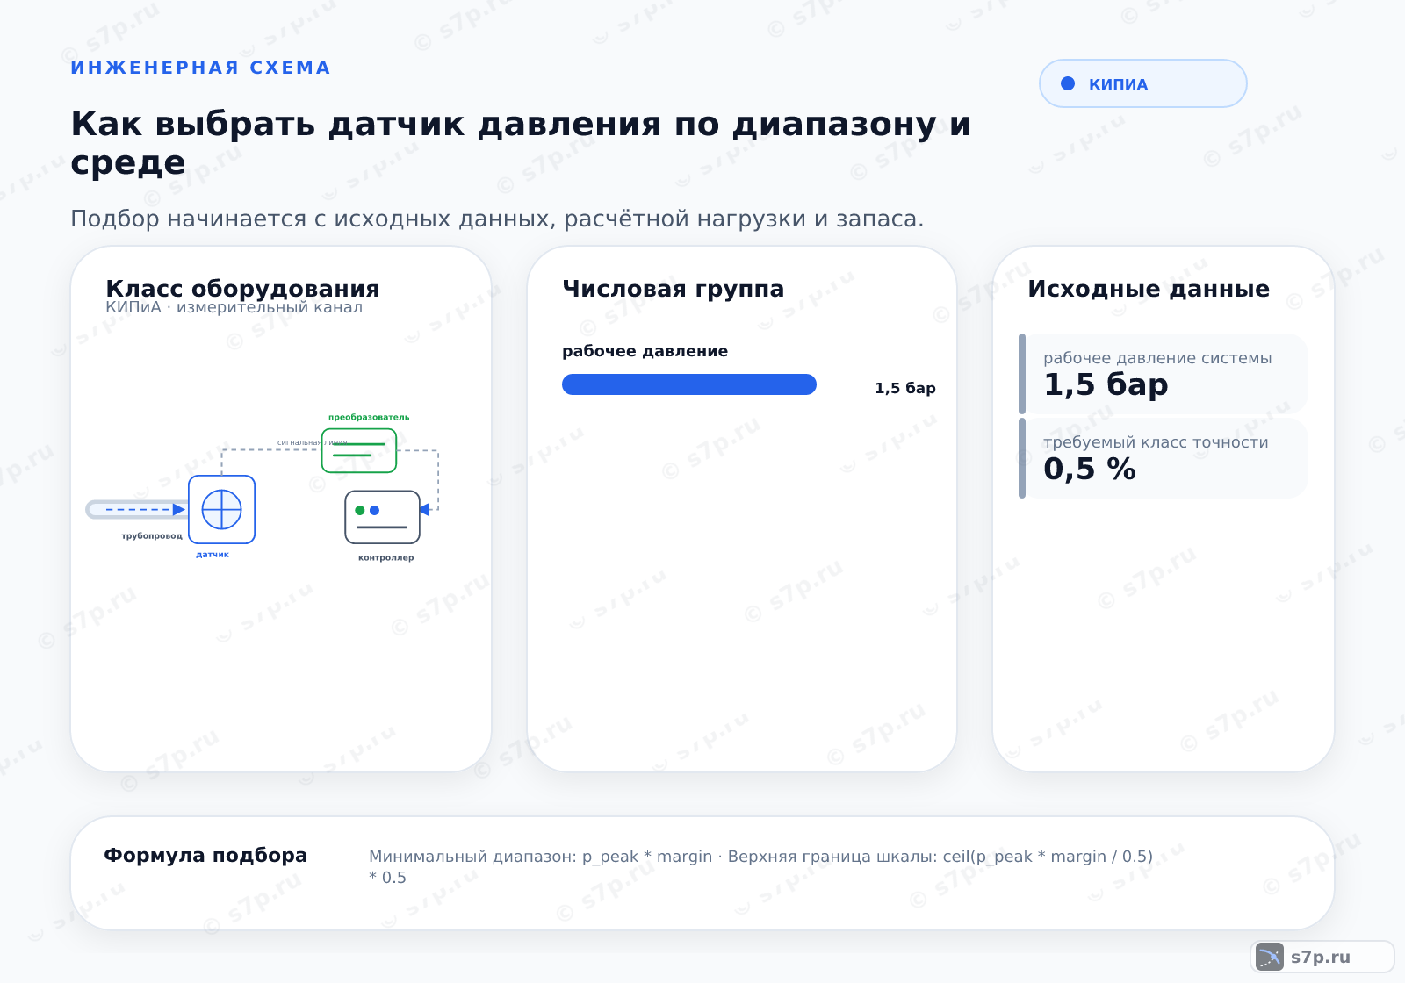
Task: Select the '1,5 бар' bar value label
Action: point(905,388)
